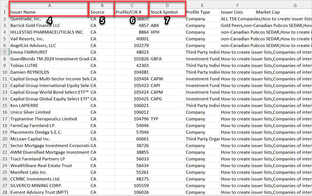The width and height of the screenshot is (312, 196).
Task: Select column C header
Action: pos(132,6)
